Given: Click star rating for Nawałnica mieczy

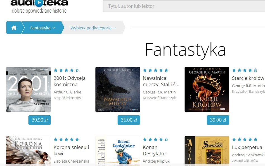Looking at the screenshot, I should coord(155,70).
